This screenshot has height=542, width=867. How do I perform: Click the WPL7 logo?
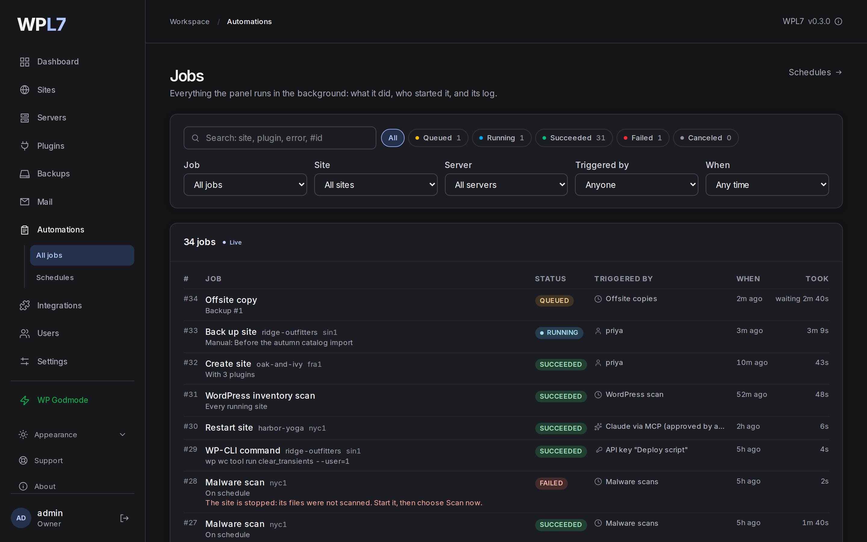coord(42,24)
